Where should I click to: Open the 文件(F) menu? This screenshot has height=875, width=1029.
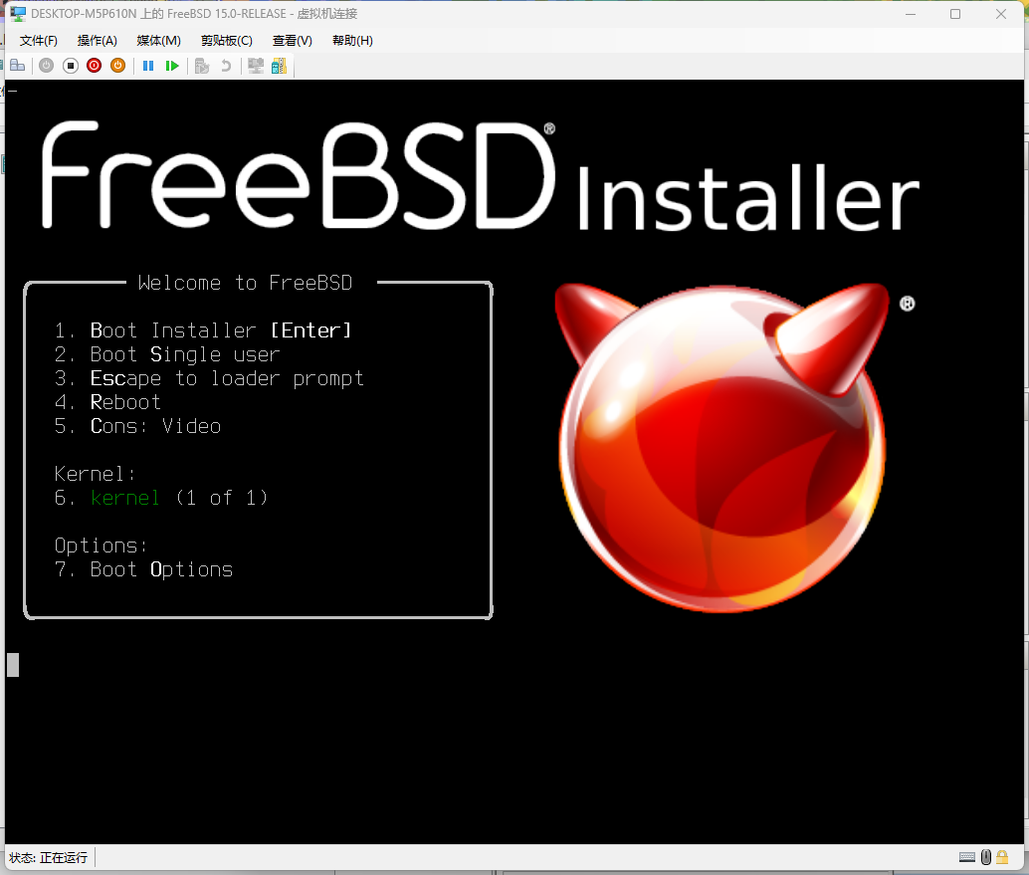tap(39, 41)
